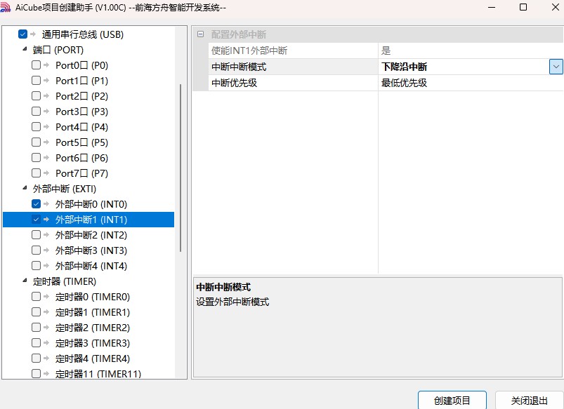564x409 pixels.
Task: Tick the Port4口 (P4) checkbox
Action: coord(36,127)
